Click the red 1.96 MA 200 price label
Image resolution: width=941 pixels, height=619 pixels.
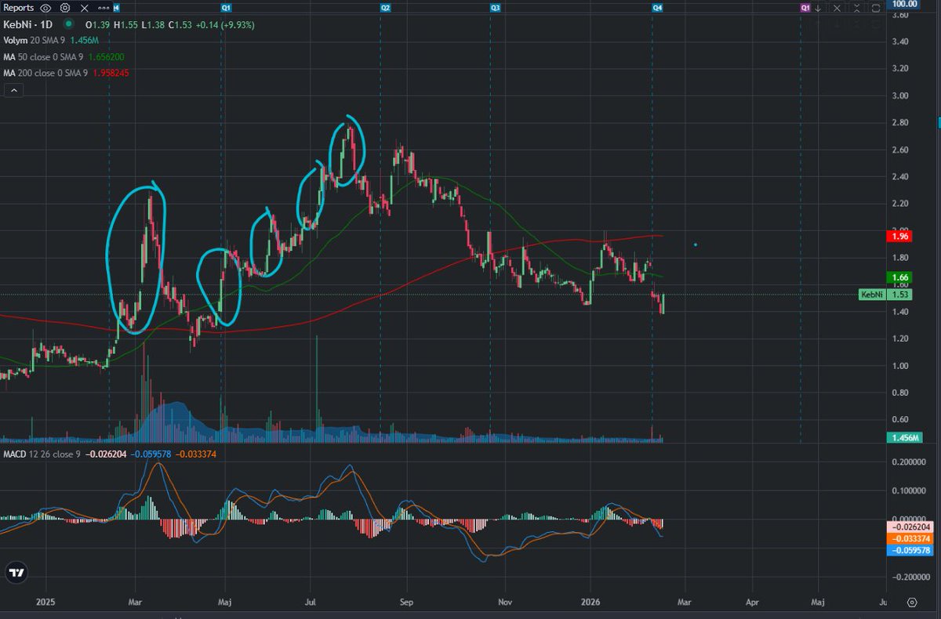coord(900,236)
